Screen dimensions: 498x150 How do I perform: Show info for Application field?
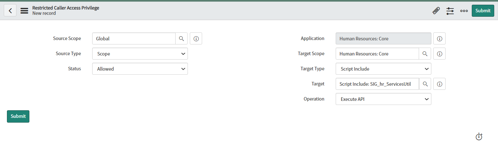440,38
